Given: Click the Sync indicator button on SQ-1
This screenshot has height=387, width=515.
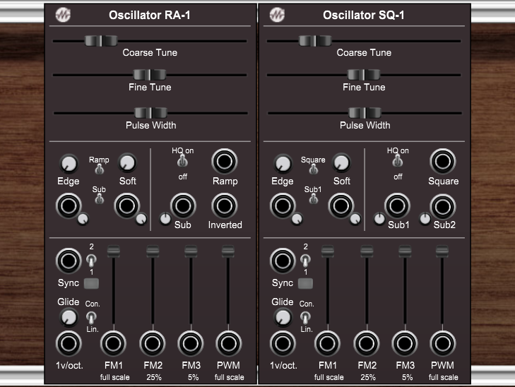Looking at the screenshot, I should tap(305, 283).
